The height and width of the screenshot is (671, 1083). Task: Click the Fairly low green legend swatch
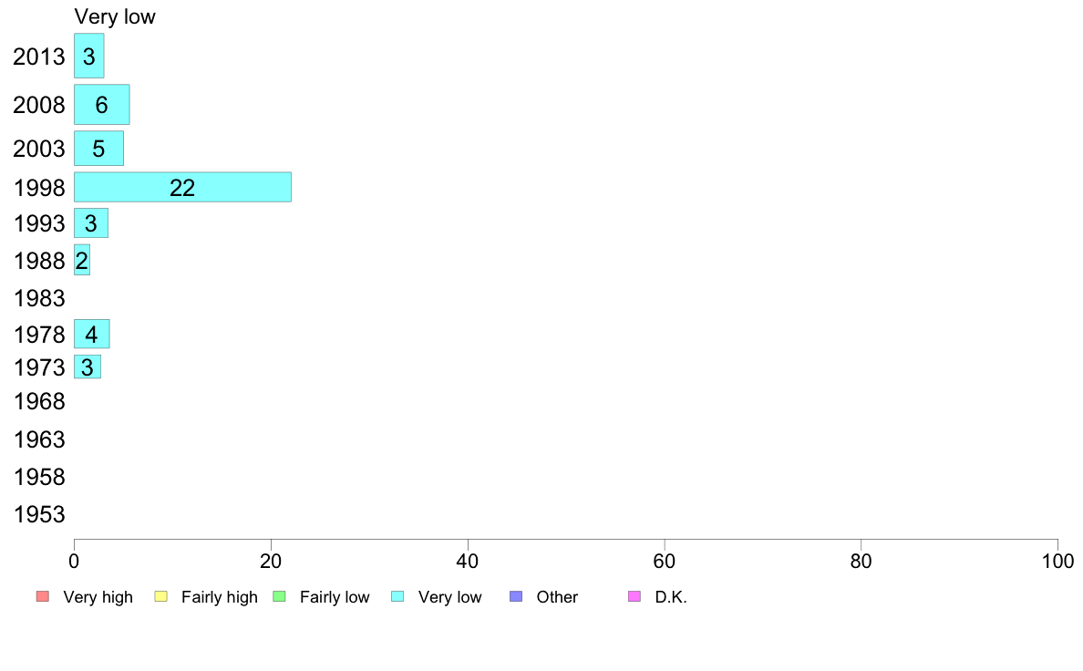(x=279, y=596)
